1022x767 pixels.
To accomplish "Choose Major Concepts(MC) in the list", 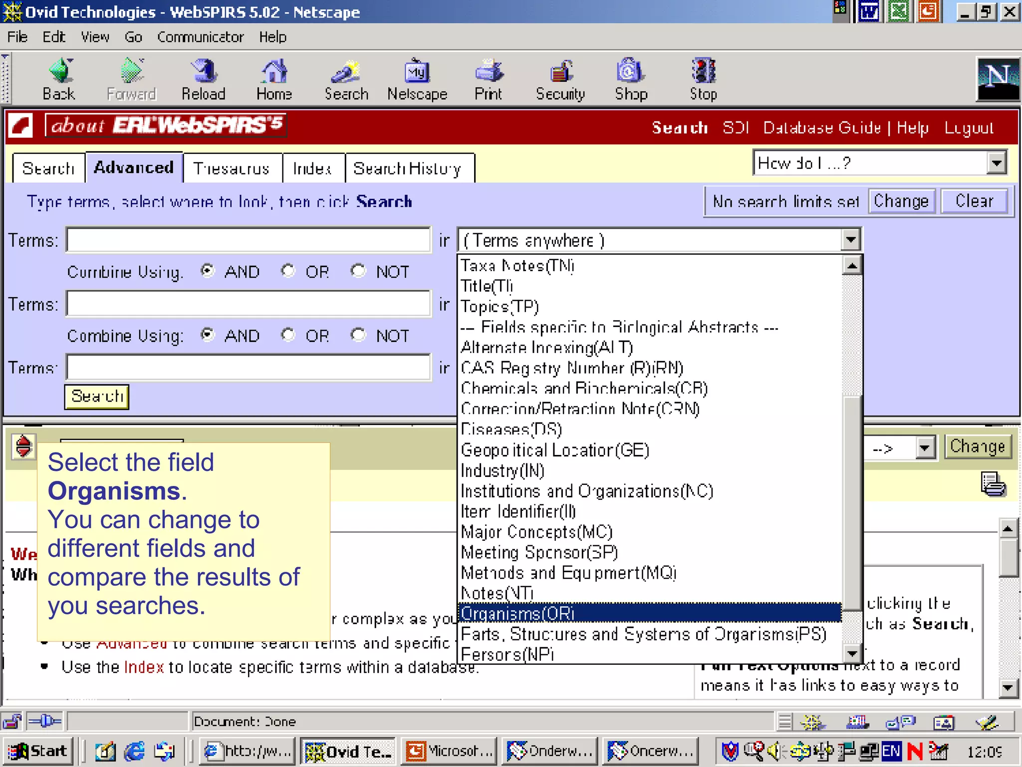I will [649, 532].
